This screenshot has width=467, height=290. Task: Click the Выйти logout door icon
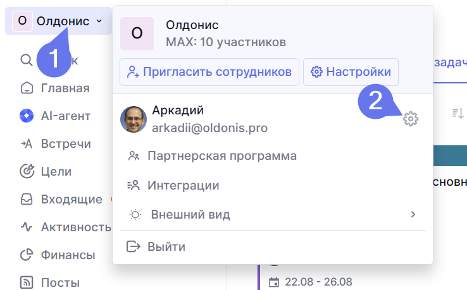pyautogui.click(x=133, y=246)
